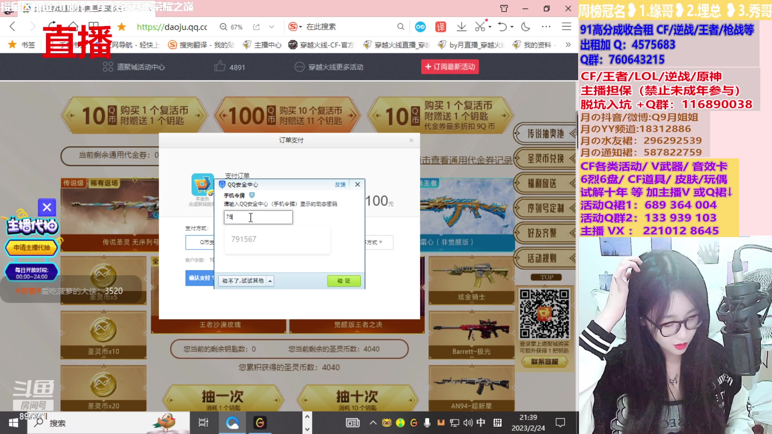
Task: Expand the 验不了,试试其他 dropdown
Action: coord(246,280)
